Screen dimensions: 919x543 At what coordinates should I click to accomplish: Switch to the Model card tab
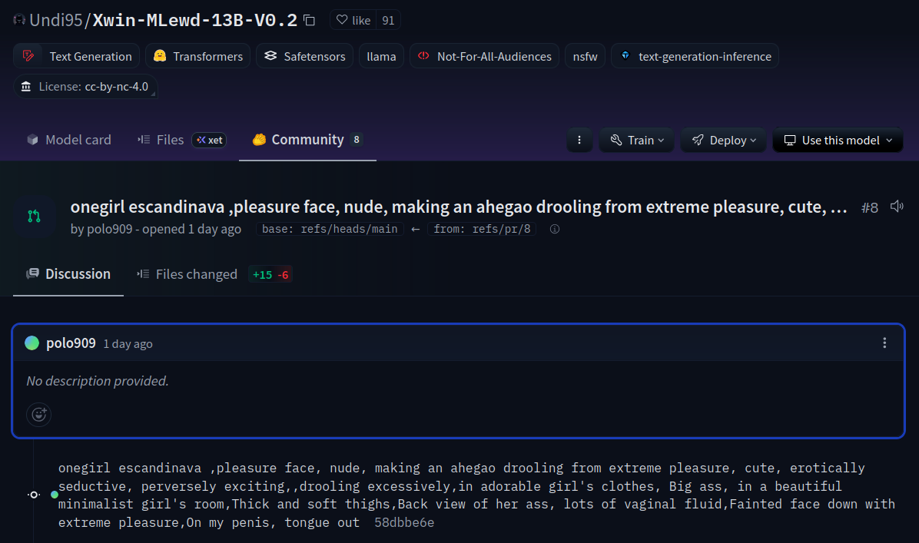click(x=68, y=140)
